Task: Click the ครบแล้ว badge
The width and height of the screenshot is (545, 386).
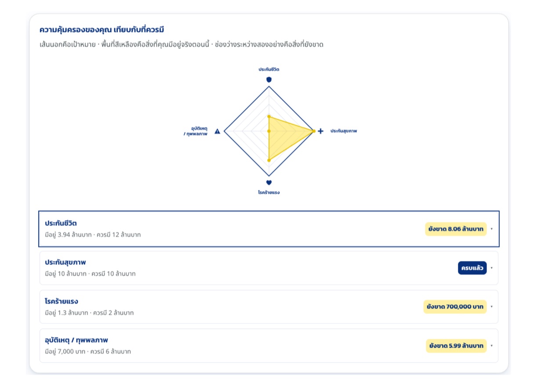Action: point(472,268)
